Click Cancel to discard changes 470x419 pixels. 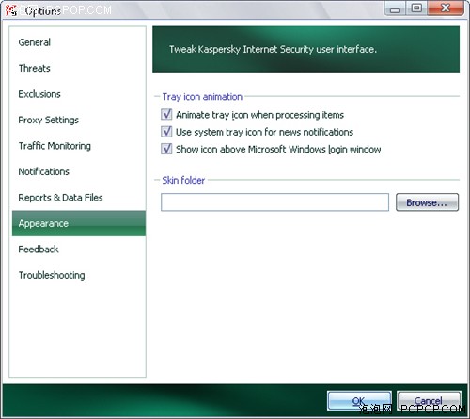pyautogui.click(x=429, y=401)
